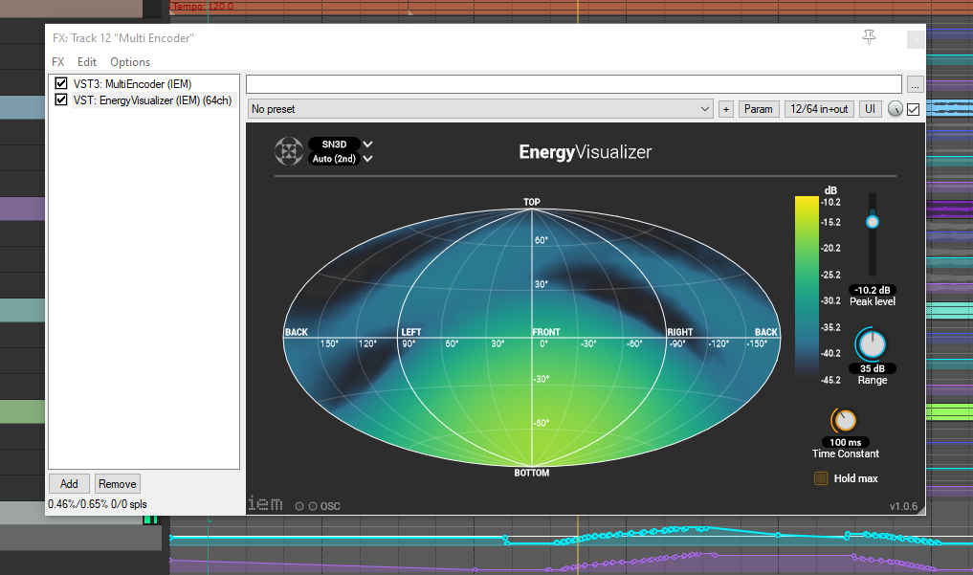Click the -10.2 dB peak level value
The width and height of the screenshot is (973, 575).
pyautogui.click(x=873, y=290)
